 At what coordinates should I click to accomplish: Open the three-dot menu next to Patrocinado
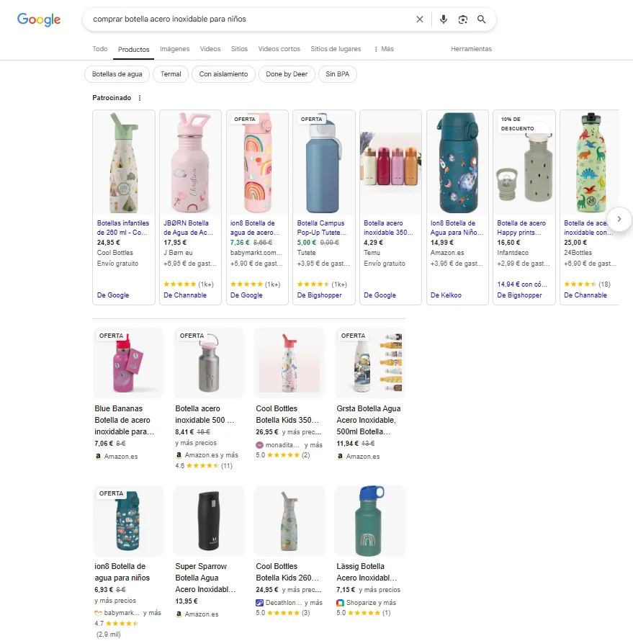(140, 98)
